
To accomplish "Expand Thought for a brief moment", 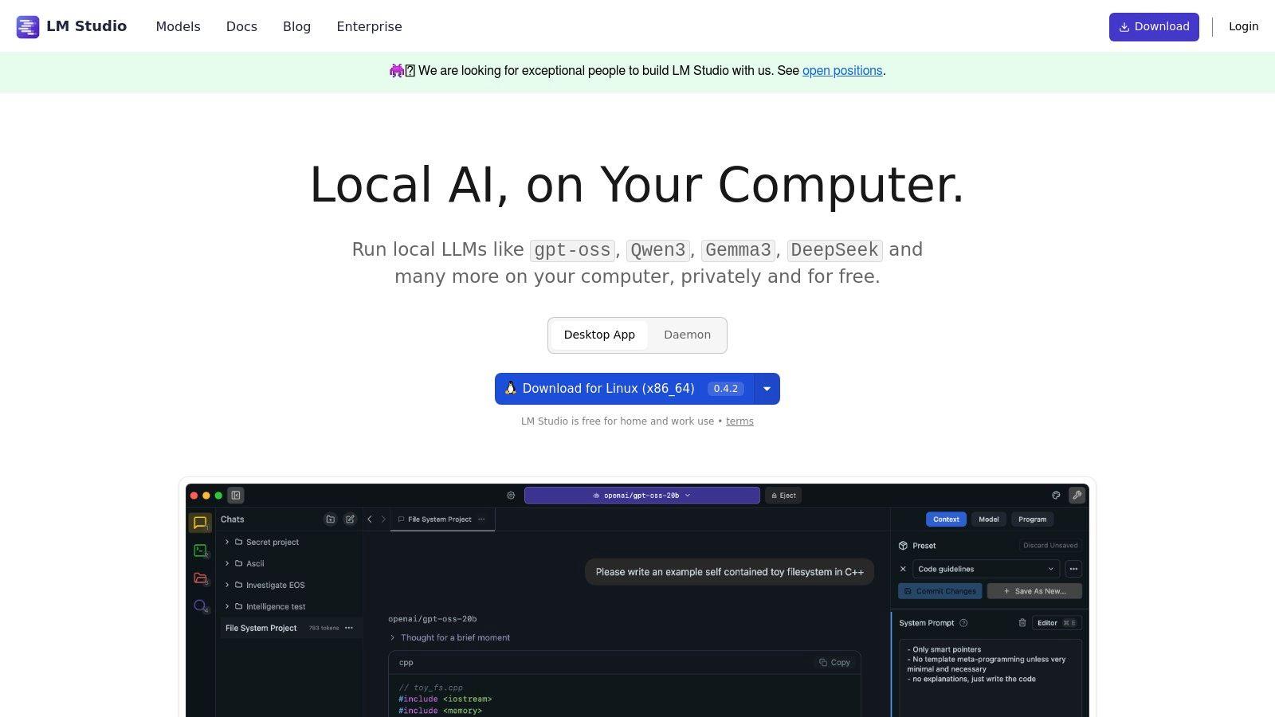I will 450,638.
